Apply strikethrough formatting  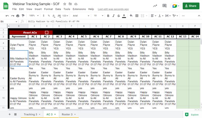pyautogui.click(x=119, y=16)
